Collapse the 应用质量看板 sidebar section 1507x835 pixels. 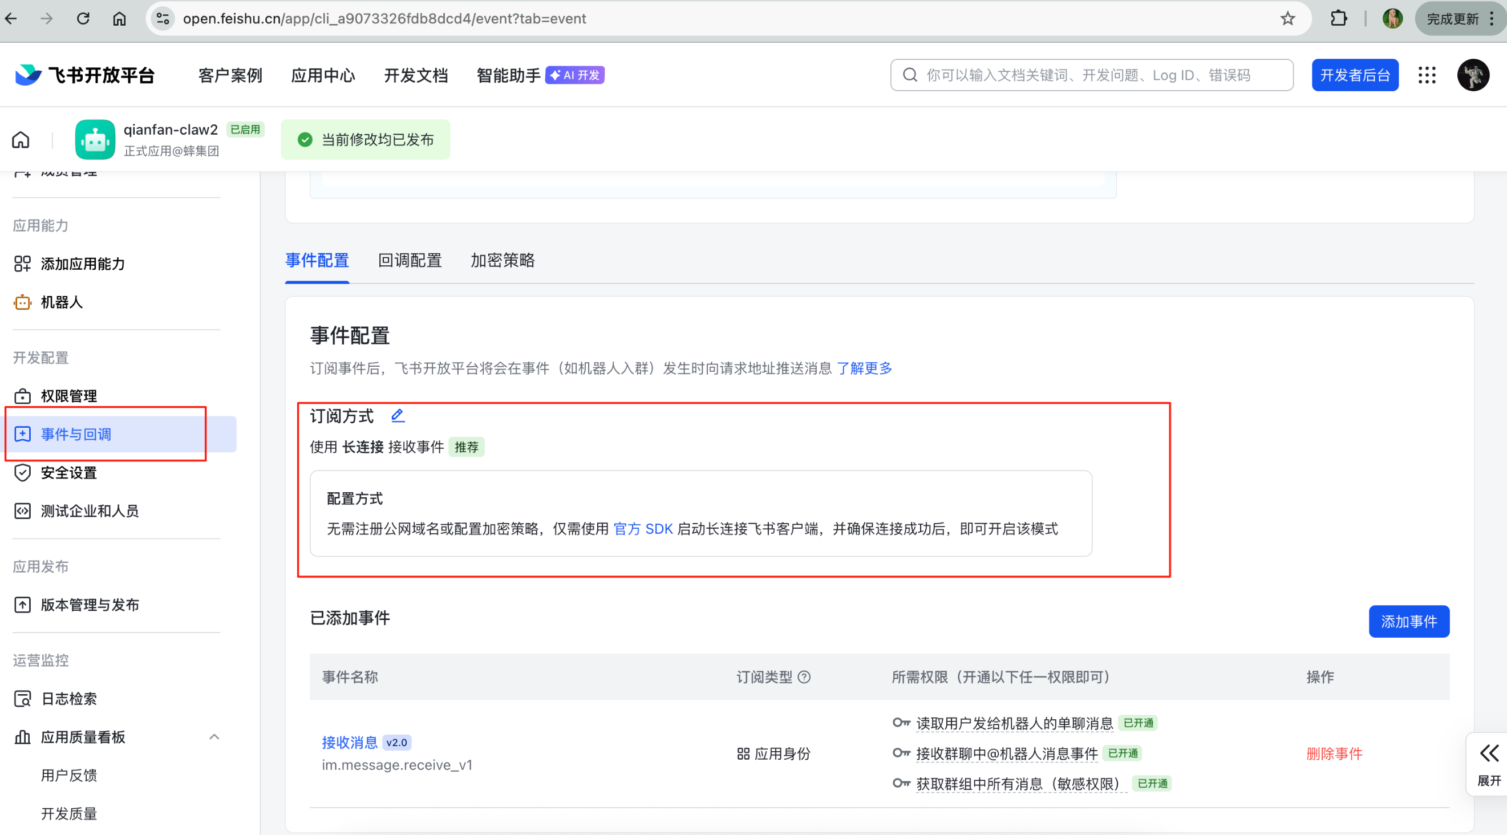pos(214,737)
